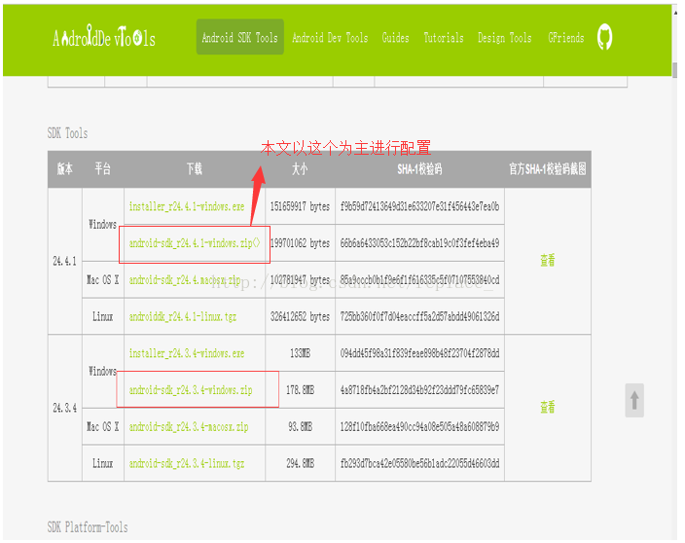Image resolution: width=685 pixels, height=543 pixels.
Task: Select the SHA-1 hash starting with fb293d7b
Action: click(x=419, y=463)
